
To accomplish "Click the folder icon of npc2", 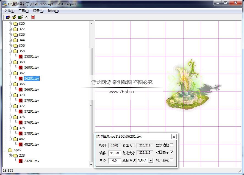I will click(10, 150).
